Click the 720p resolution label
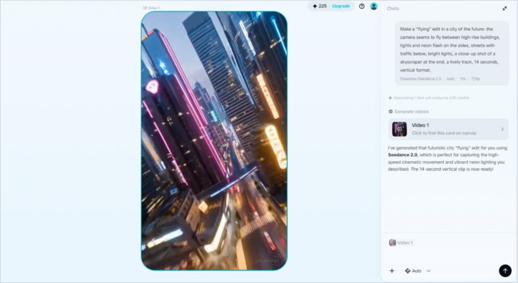The image size is (518, 283). 476,79
